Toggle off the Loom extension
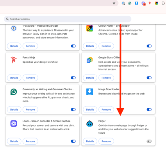Image resolution: width=166 pixels, height=149 pixels. [73, 141]
